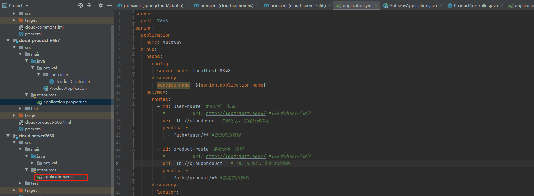534x196 pixels.
Task: Click the highlighted service-name key
Action: [x=173, y=85]
